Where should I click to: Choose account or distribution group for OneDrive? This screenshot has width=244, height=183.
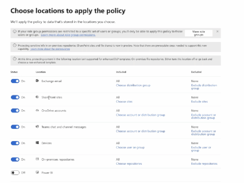tap(141, 115)
